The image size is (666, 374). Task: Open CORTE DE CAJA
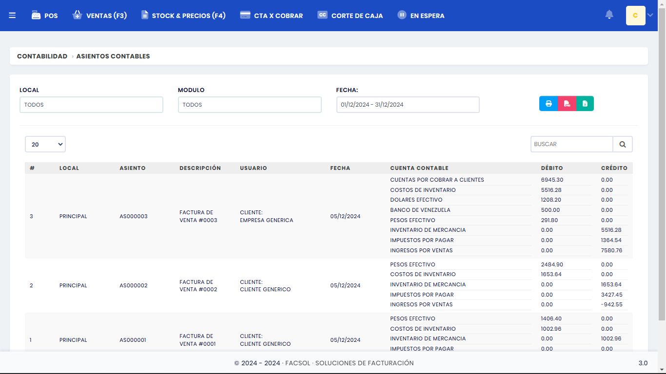coord(350,16)
